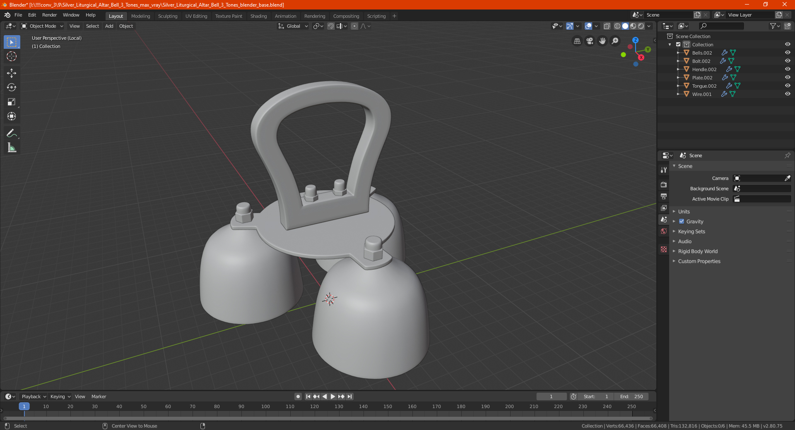
Task: Toggle camera view in viewport
Action: [x=590, y=41]
